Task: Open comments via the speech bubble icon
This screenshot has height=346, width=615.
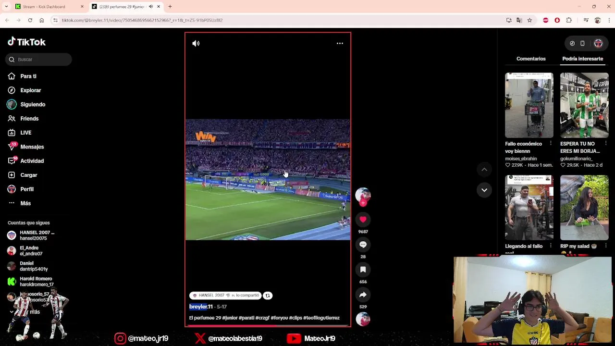Action: coord(363,245)
